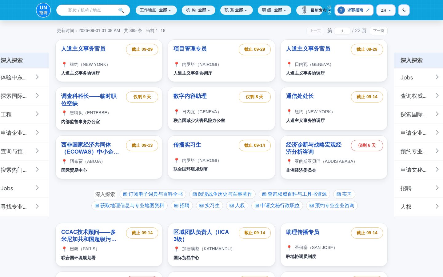Open 经济诊断与战略宏观经济分析咨询 listing
443x277 pixels.
(x=314, y=148)
